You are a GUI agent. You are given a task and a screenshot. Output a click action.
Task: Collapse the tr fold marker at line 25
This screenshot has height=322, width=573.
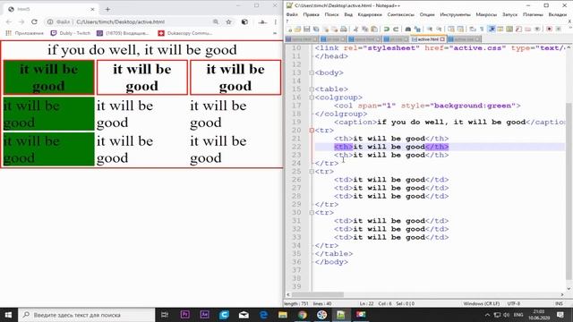312,172
